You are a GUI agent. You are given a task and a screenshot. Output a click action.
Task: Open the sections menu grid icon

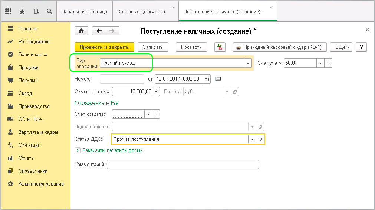(x=9, y=11)
